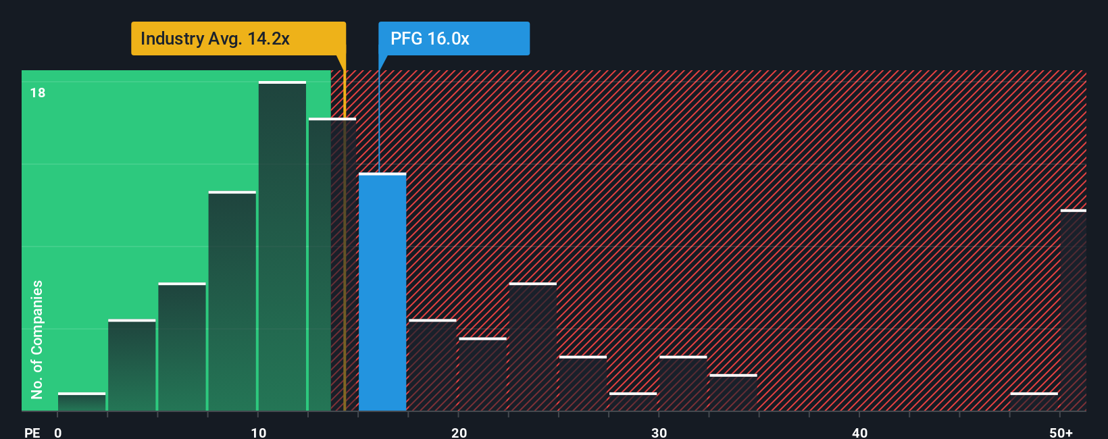1108x439 pixels.
Task: Click the bar just left of industry average
Action: [x=332, y=264]
